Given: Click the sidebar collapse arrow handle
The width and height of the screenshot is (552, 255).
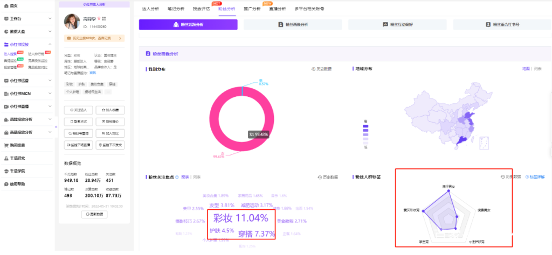Looking at the screenshot, I should (x=56, y=127).
